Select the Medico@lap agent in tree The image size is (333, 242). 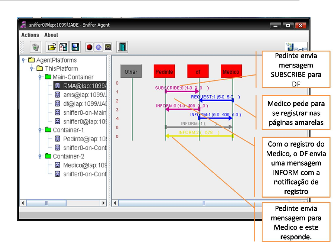point(81,165)
